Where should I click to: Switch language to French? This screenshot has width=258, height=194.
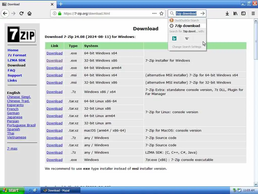[x=13, y=109]
